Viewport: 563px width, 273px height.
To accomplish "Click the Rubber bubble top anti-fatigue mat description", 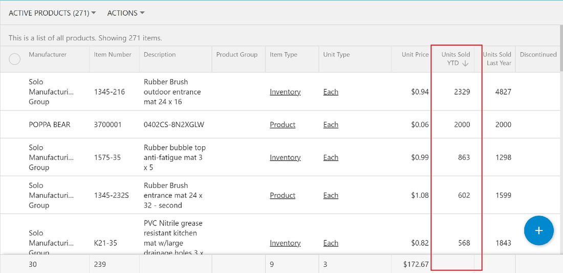I will click(x=175, y=157).
